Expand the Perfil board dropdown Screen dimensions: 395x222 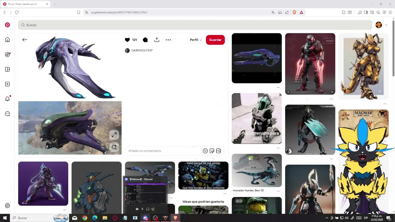196,40
